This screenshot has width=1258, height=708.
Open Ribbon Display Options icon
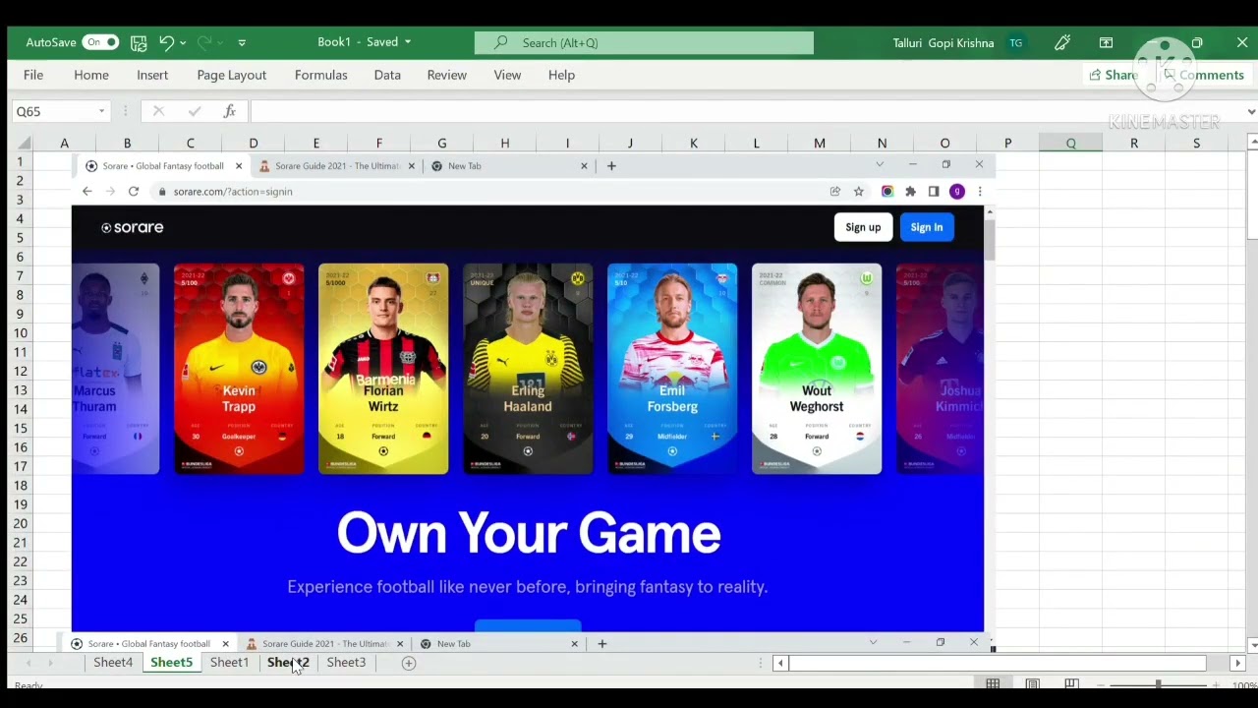1106,42
